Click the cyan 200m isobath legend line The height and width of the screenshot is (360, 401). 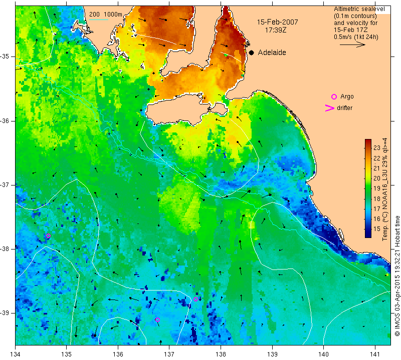(x=98, y=19)
